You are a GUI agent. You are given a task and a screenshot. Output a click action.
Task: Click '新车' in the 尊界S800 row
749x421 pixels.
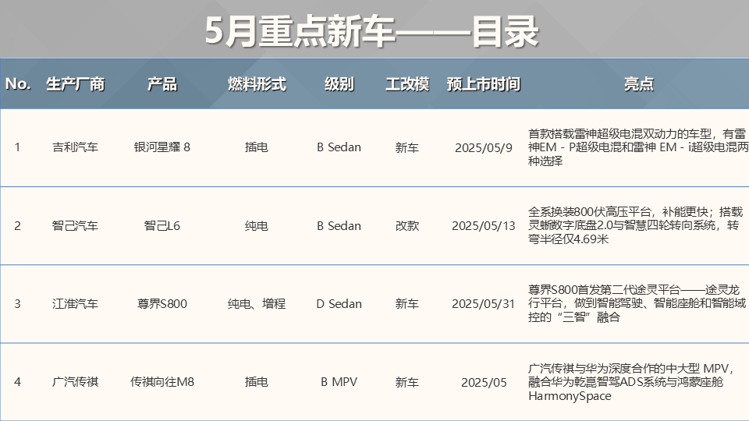pyautogui.click(x=407, y=303)
